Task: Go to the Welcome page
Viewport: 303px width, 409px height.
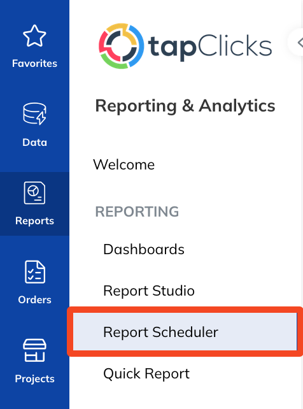Action: tap(123, 164)
